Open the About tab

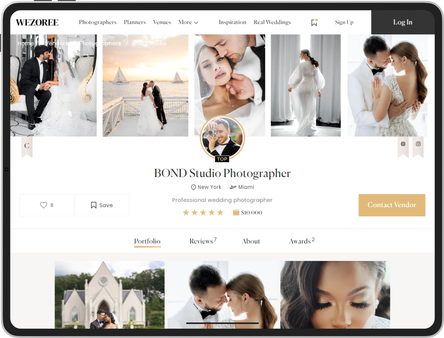pos(251,241)
